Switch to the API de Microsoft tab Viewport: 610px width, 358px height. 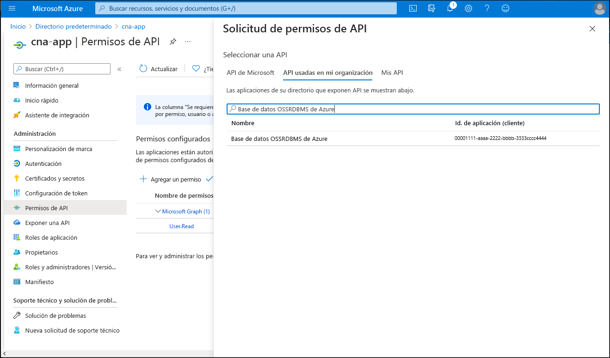point(250,73)
